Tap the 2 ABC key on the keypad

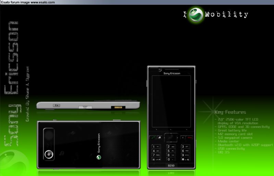171,147
